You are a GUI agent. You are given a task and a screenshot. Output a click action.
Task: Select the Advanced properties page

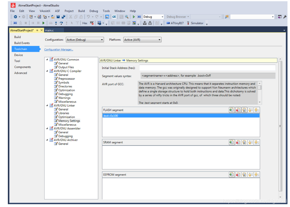[x=20, y=73]
